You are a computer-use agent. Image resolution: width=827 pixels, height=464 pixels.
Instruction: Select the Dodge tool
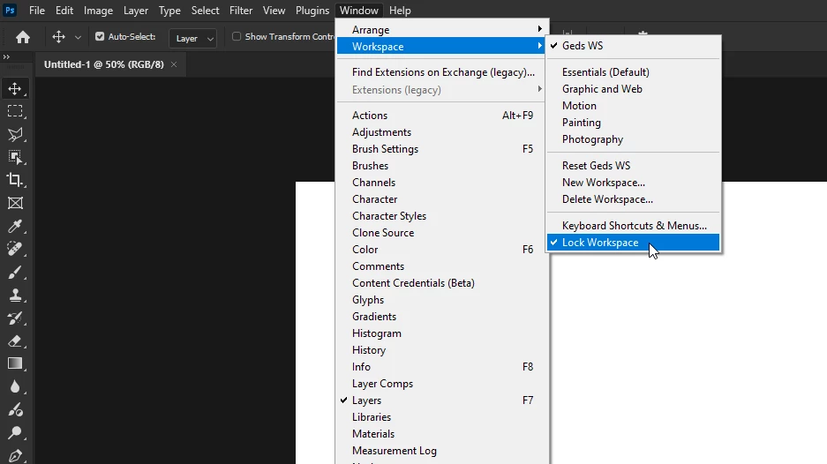tap(15, 432)
